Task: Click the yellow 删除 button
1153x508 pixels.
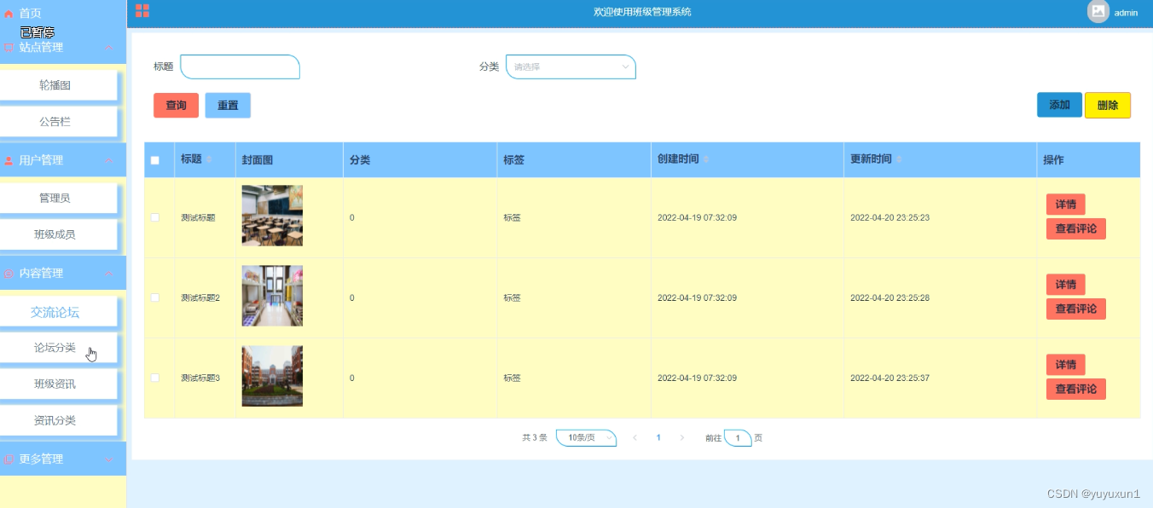Action: point(1108,105)
